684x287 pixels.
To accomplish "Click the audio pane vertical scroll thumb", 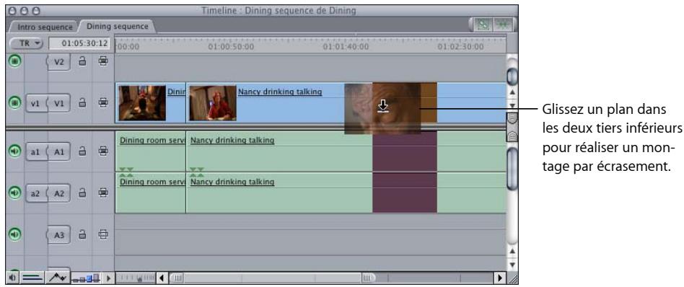I will pyautogui.click(x=512, y=168).
